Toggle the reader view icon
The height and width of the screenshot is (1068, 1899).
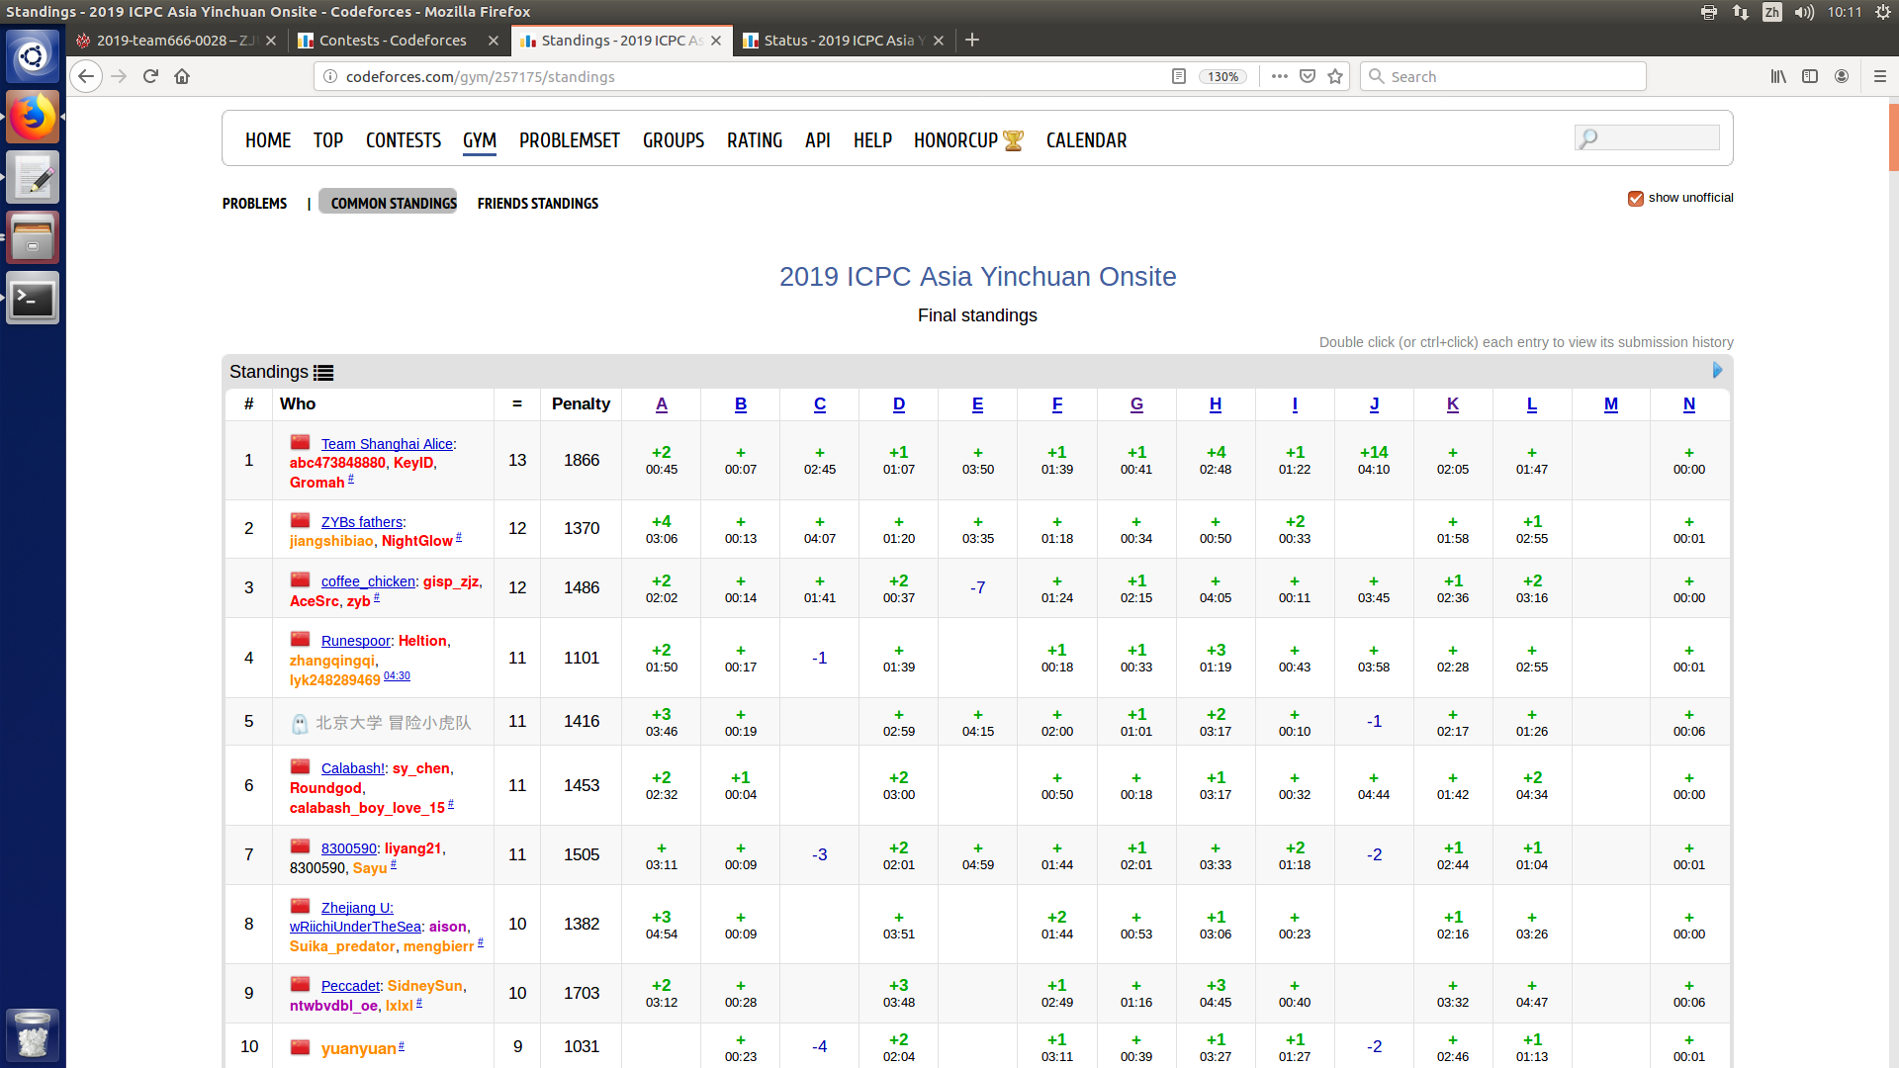pyautogui.click(x=1178, y=76)
